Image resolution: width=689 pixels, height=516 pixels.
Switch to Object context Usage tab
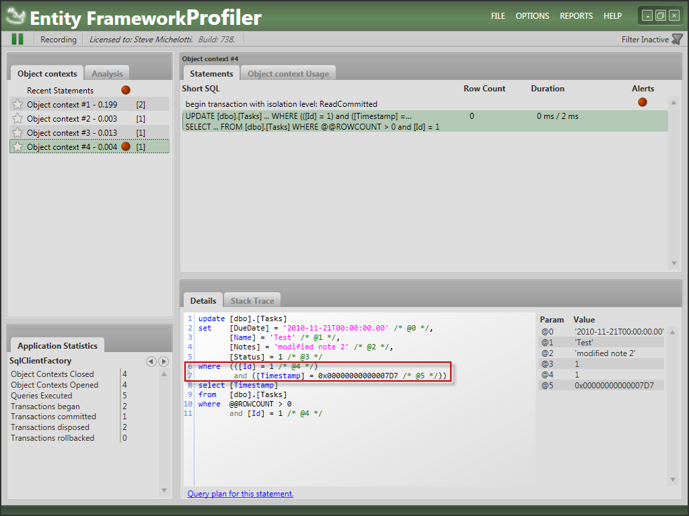(x=288, y=73)
